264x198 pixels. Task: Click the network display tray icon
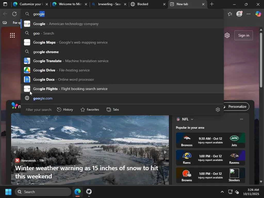[230, 192]
